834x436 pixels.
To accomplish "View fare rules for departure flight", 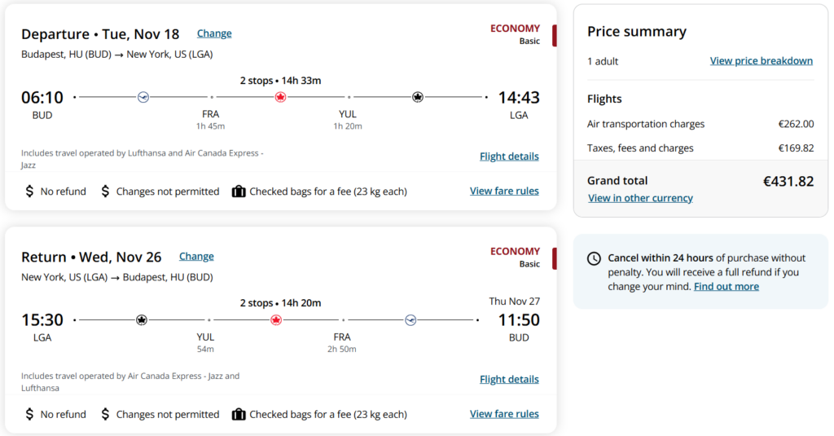I will pyautogui.click(x=504, y=192).
